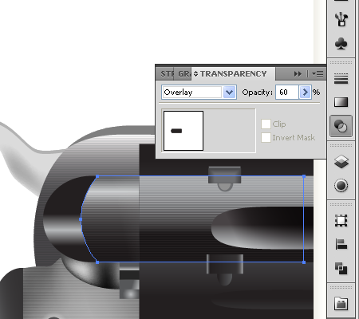Click the Opacity value field

click(287, 93)
